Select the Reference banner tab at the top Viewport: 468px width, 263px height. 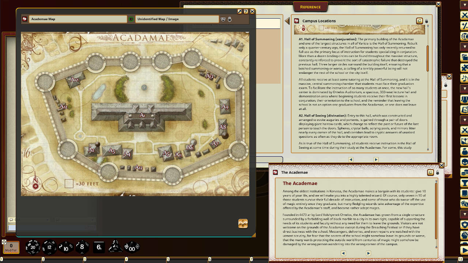click(x=310, y=7)
